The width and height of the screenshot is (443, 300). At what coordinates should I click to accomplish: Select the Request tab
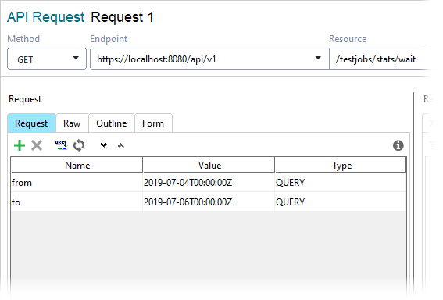pyautogui.click(x=31, y=123)
